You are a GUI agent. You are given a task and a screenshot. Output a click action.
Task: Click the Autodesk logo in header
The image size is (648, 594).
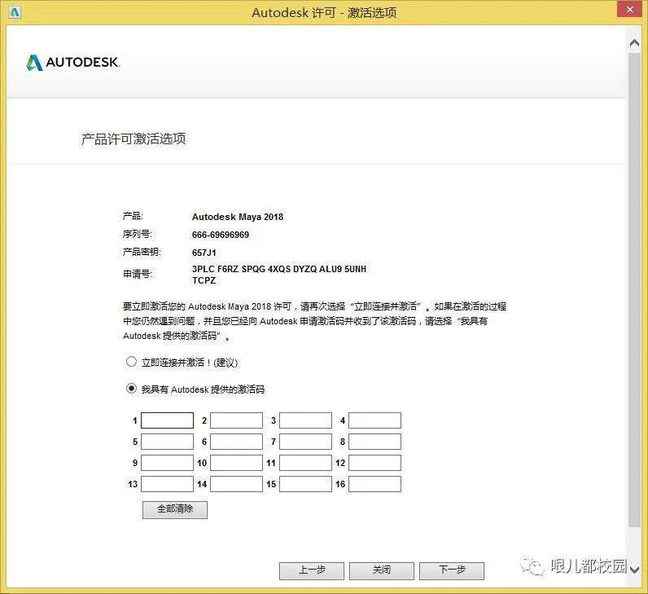[x=72, y=63]
